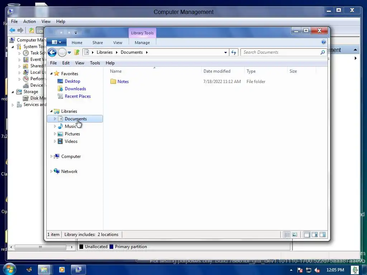Open Computer Management File menu
This screenshot has width=367, height=275.
point(14,21)
